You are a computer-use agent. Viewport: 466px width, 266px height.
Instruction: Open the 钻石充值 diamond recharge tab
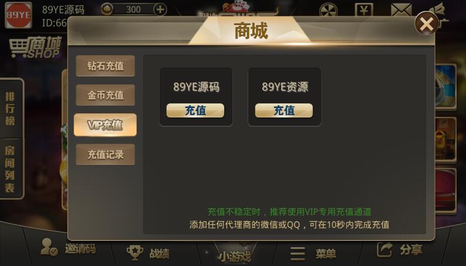pos(106,66)
